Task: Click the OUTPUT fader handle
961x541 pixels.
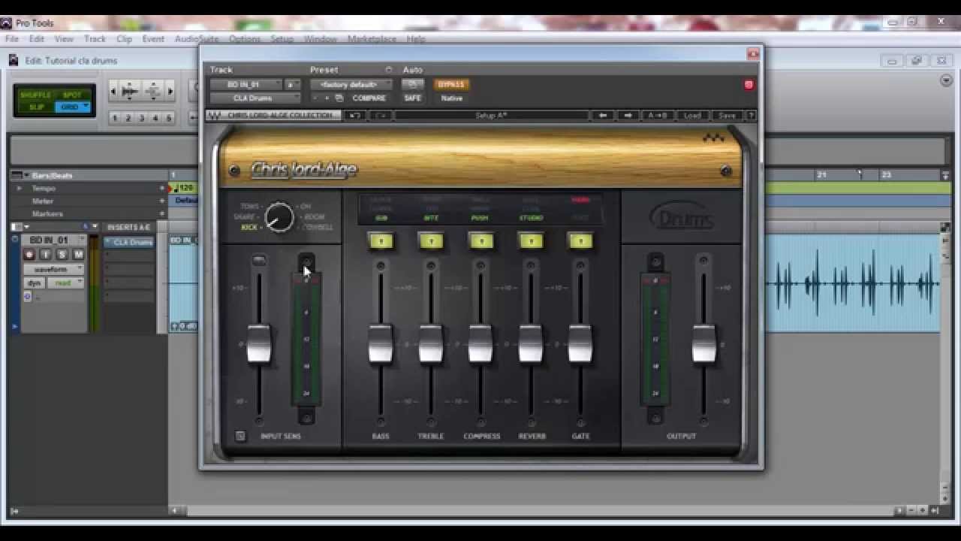Action: (x=703, y=343)
